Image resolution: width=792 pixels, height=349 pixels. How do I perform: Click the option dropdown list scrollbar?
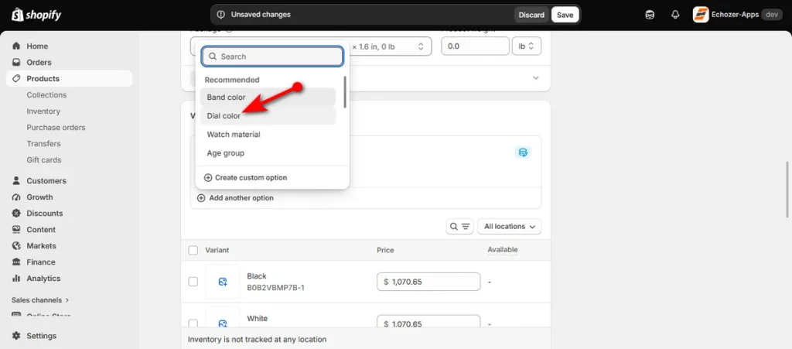pyautogui.click(x=345, y=91)
